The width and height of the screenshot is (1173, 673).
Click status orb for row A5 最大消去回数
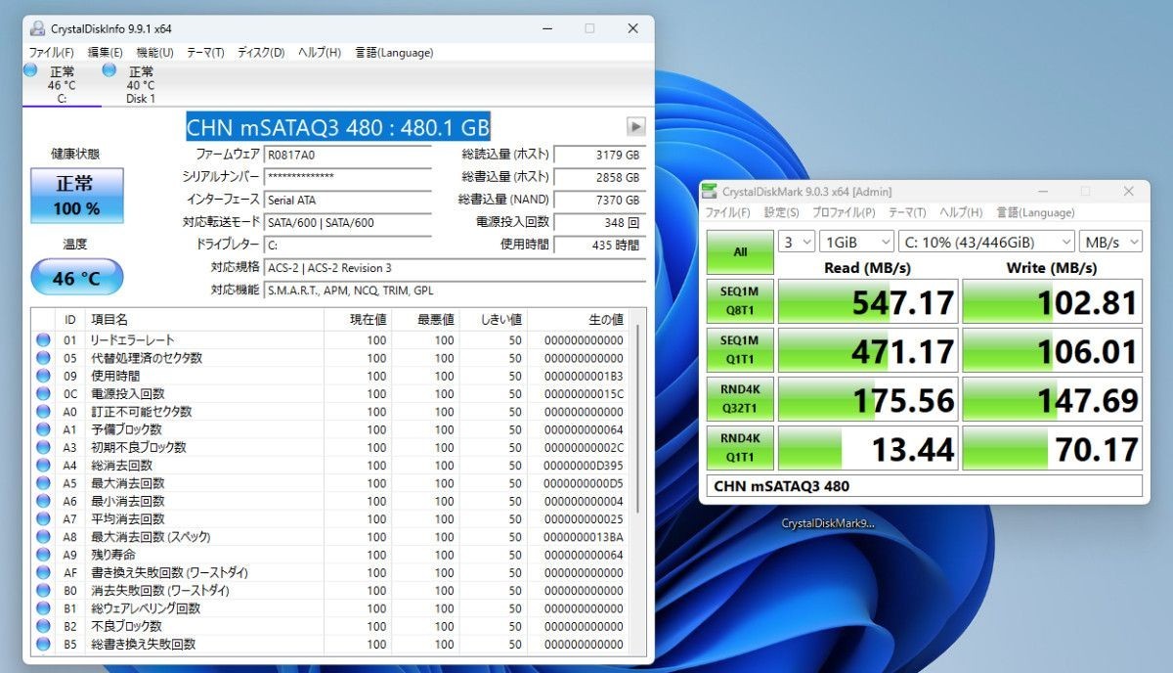(43, 483)
